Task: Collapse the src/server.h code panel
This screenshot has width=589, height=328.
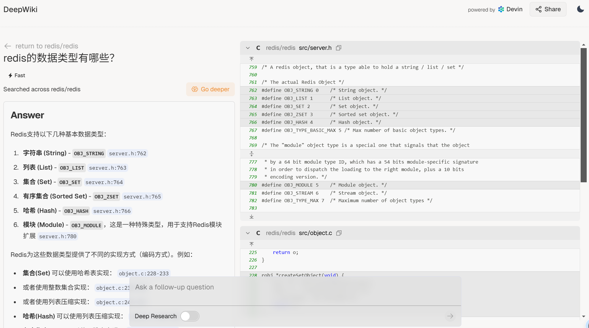Action: 248,48
